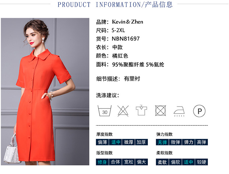This screenshot has width=229, height=174.
Task: Select the highlighted 无弹 elasticity option
Action: point(162,142)
